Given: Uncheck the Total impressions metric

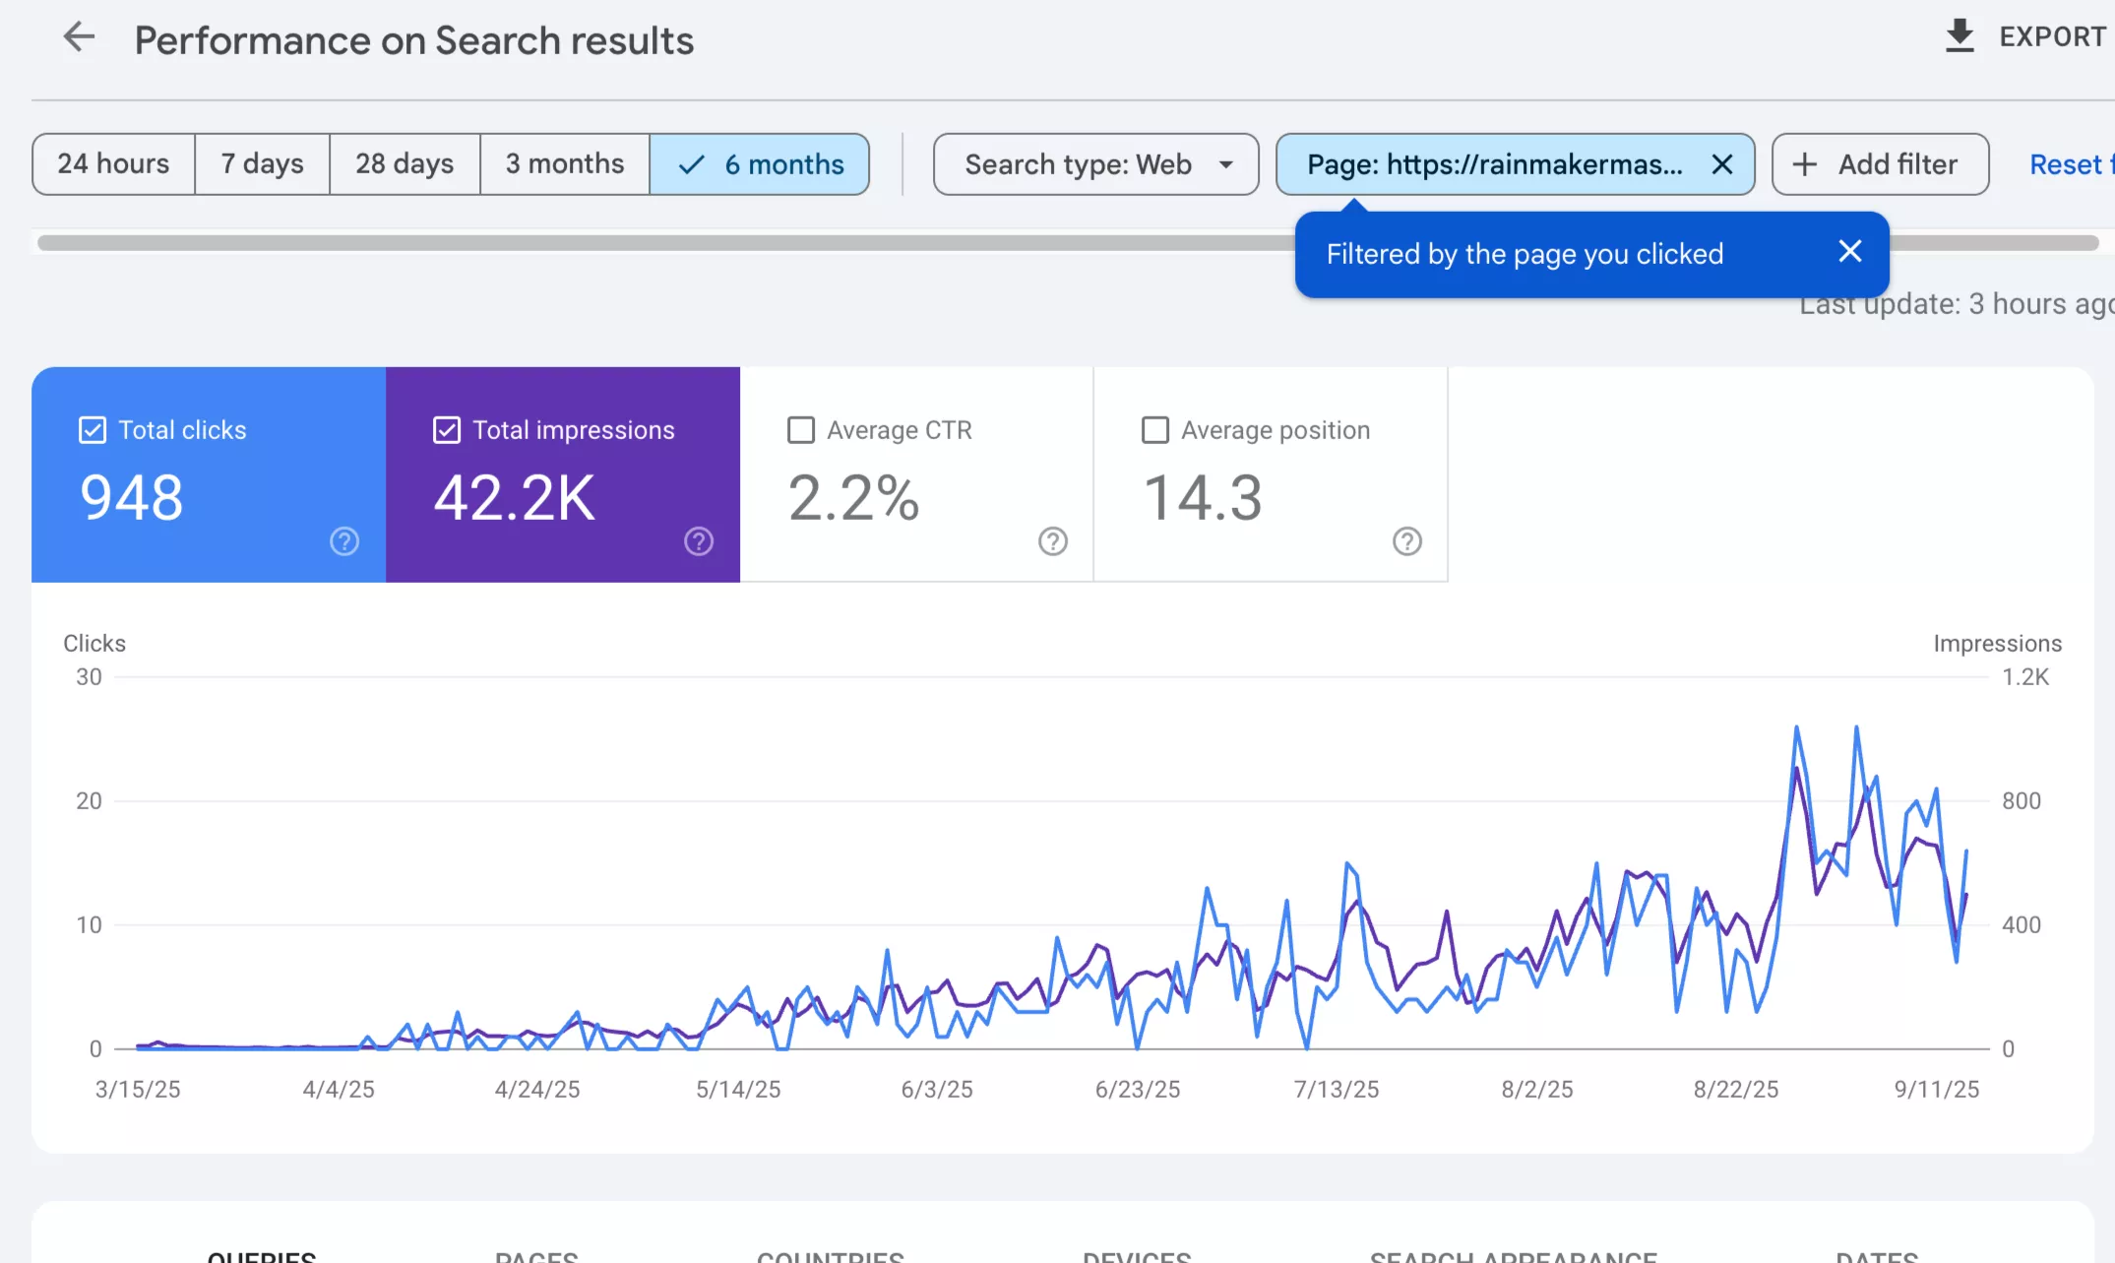Looking at the screenshot, I should point(447,429).
